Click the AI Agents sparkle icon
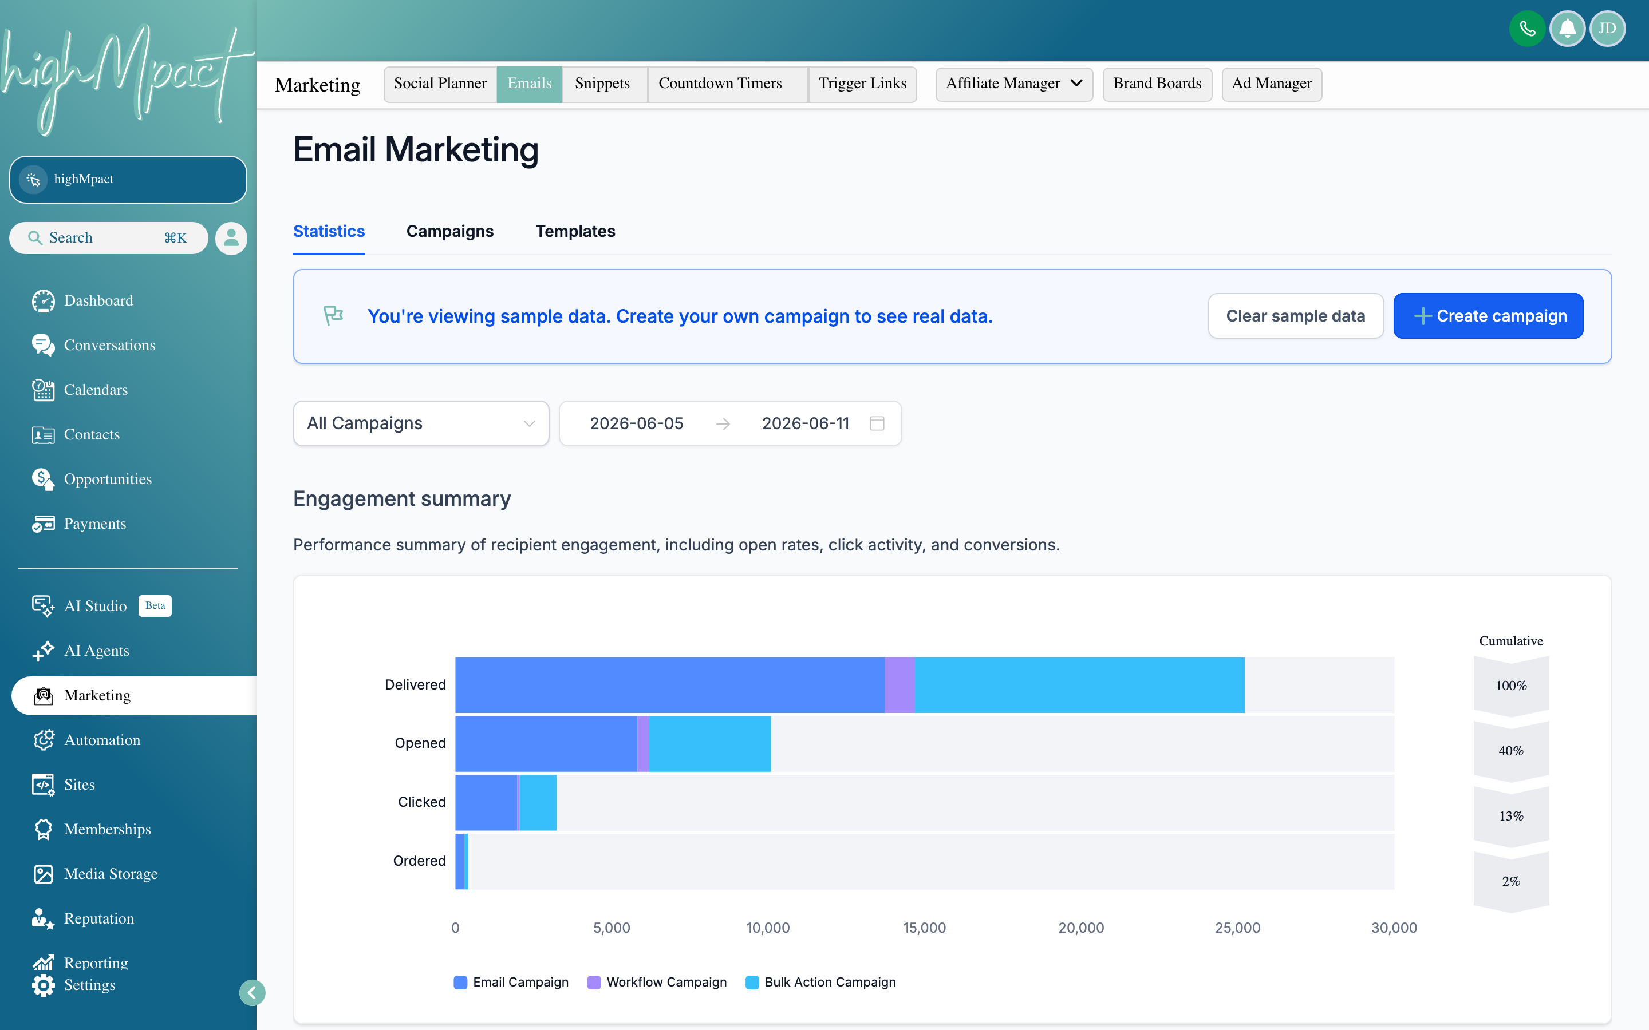Image resolution: width=1649 pixels, height=1030 pixels. click(x=43, y=651)
